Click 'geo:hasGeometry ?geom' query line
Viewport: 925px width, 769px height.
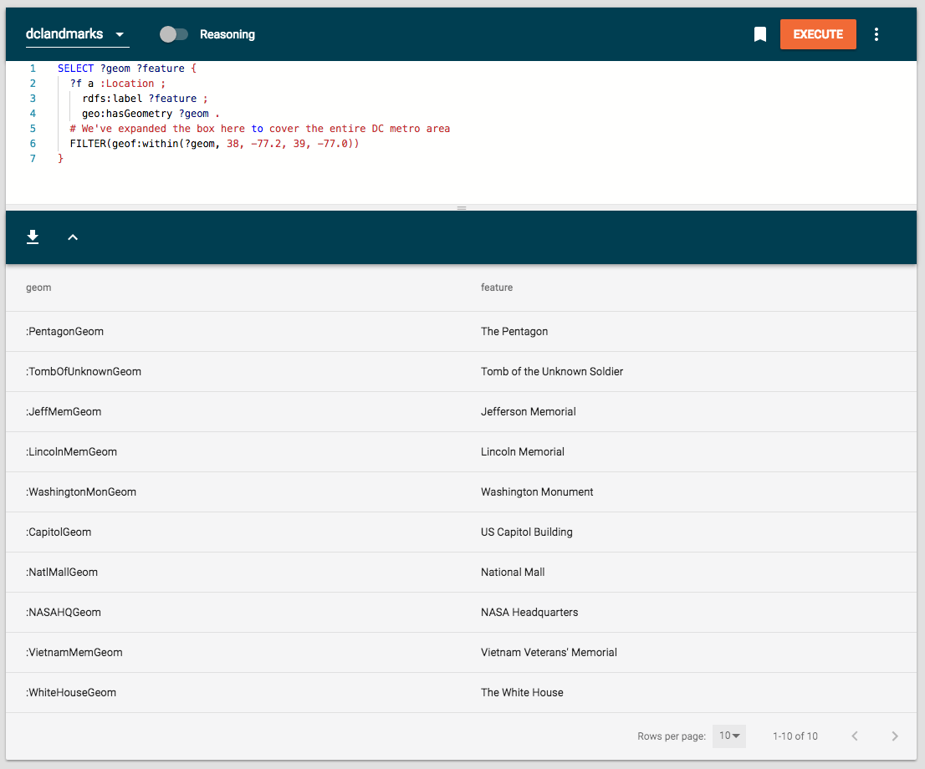[x=151, y=114]
